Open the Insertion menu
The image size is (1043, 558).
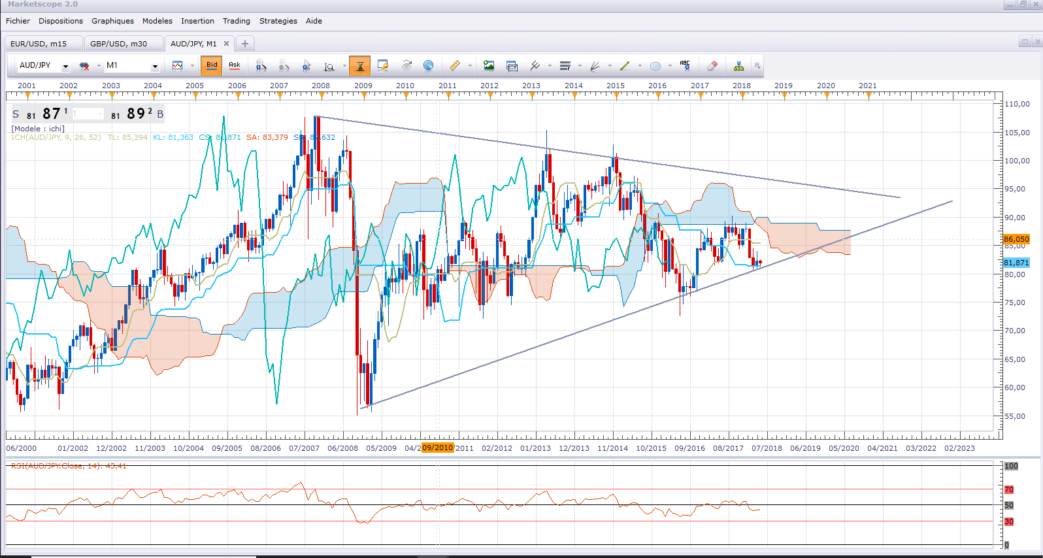click(x=197, y=21)
